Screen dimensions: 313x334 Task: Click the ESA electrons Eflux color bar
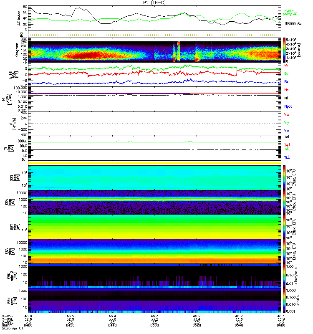click(x=284, y=251)
